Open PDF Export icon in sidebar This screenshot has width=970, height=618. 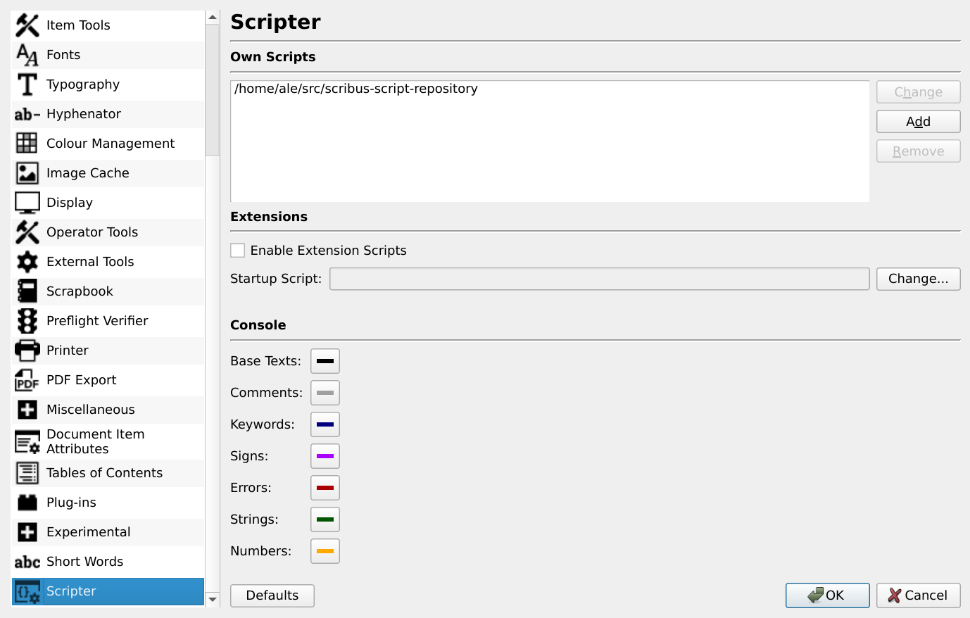pyautogui.click(x=27, y=380)
